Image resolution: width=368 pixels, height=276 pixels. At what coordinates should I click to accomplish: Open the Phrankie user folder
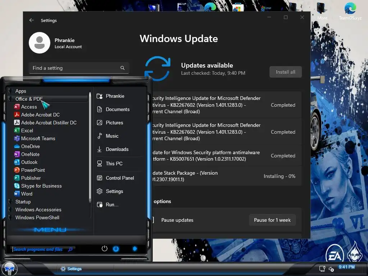point(111,96)
